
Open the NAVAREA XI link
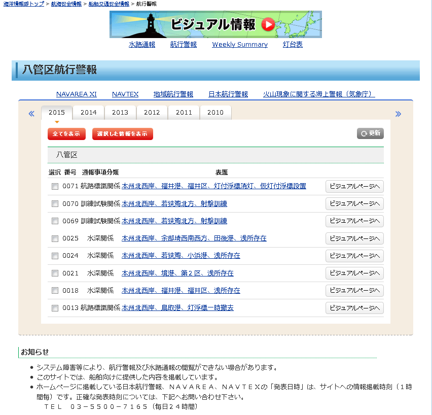click(77, 94)
